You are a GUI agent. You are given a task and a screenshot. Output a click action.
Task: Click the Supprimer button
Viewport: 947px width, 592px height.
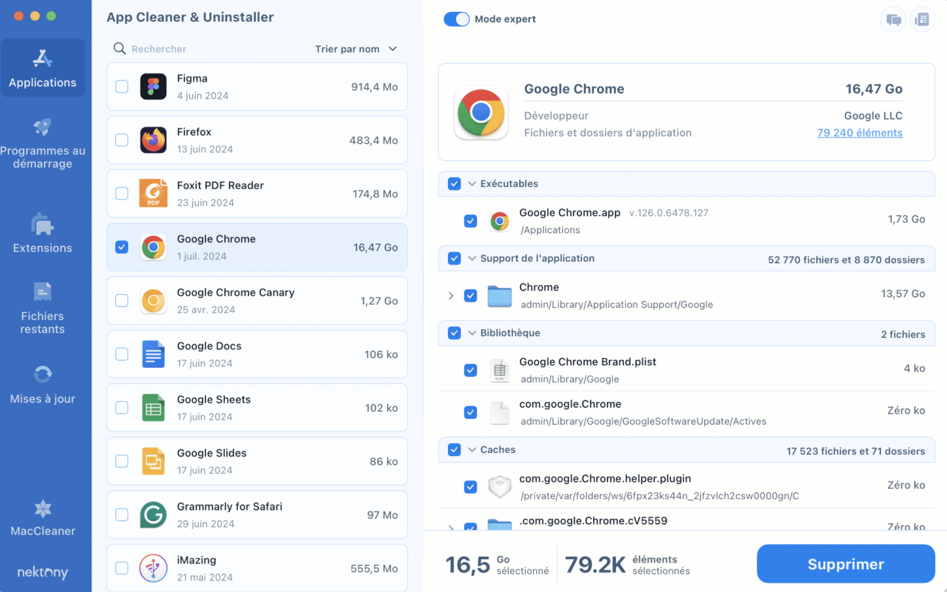coord(846,563)
